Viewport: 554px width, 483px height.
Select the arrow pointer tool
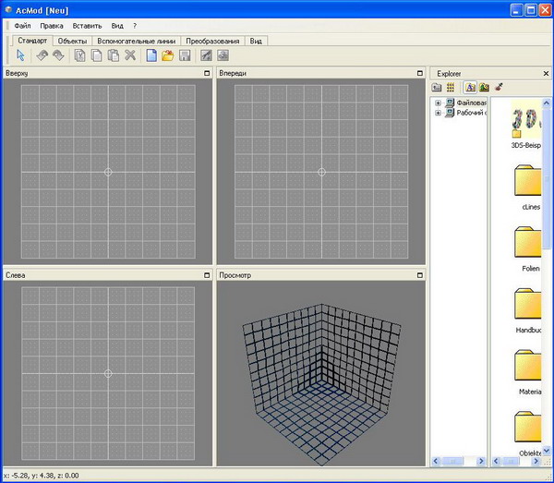20,56
